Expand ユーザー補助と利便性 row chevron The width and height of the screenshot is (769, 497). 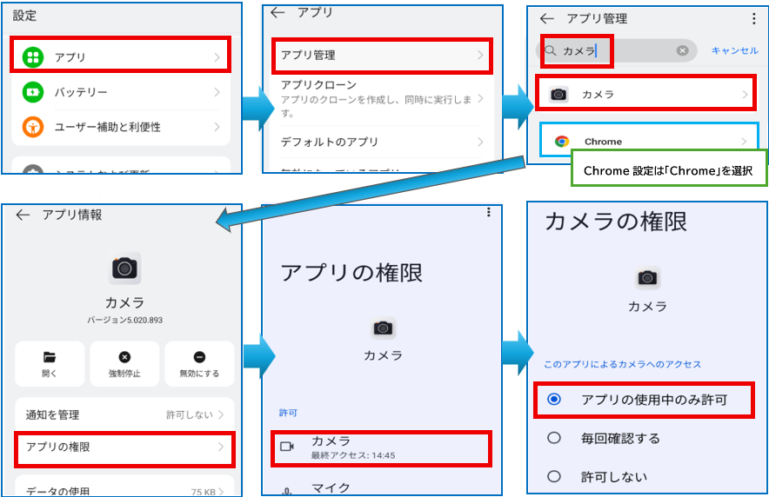coord(217,128)
